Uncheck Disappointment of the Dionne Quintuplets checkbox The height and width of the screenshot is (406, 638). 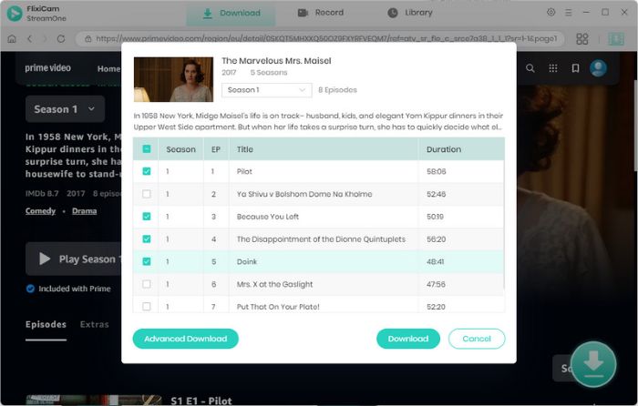pos(147,239)
